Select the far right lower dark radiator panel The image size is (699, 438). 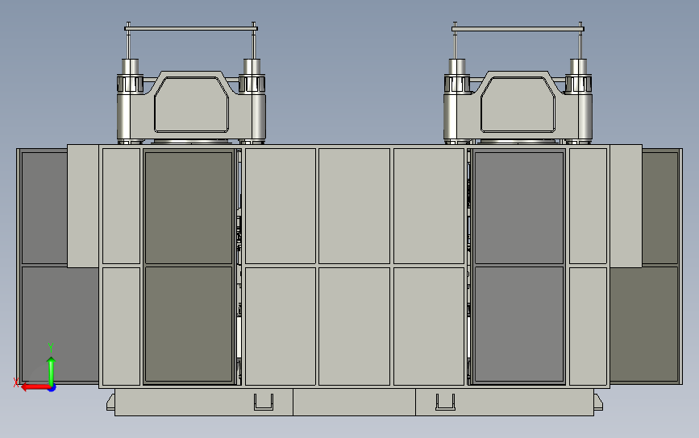(644, 324)
